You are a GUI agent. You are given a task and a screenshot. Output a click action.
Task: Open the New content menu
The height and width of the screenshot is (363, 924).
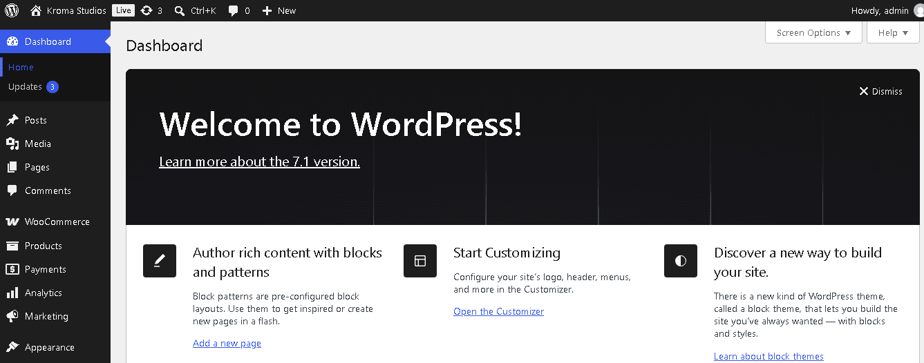coord(279,10)
